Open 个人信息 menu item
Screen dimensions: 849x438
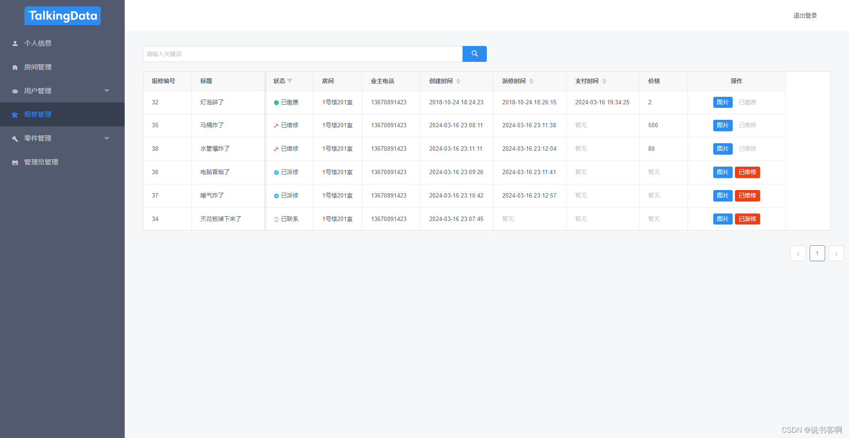(x=62, y=43)
